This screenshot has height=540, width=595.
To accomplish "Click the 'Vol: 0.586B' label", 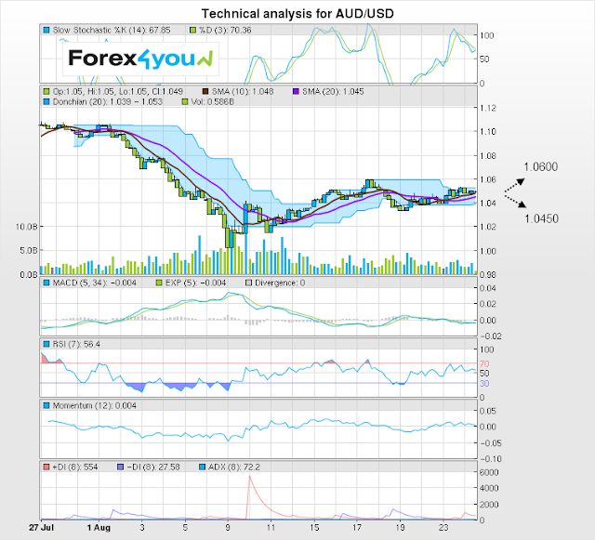I will point(213,101).
